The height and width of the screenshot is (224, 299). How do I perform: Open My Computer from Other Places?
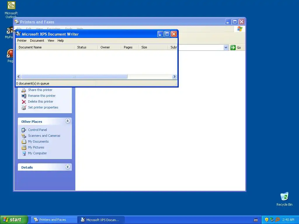coord(37,153)
